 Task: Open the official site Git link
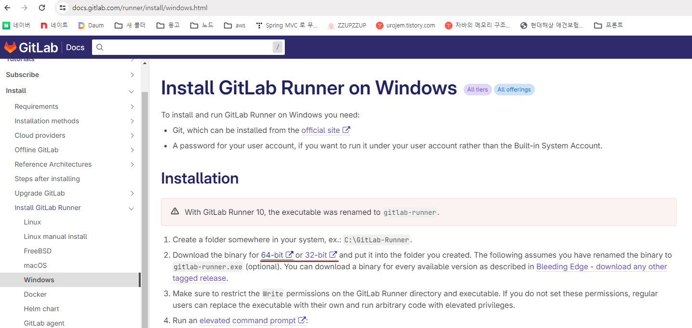(326, 130)
